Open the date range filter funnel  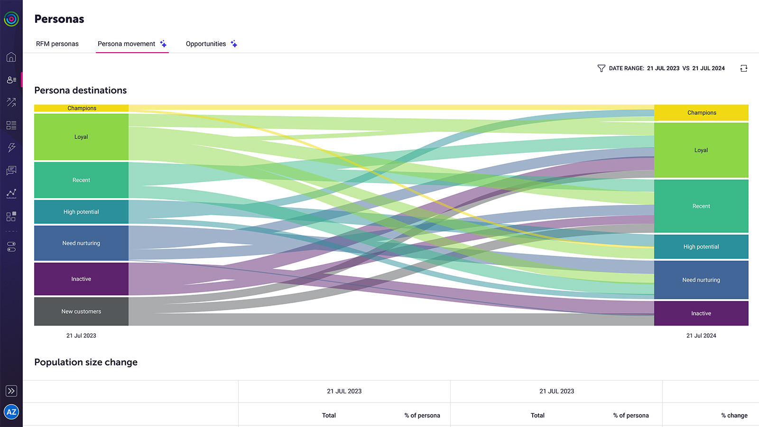click(x=601, y=68)
